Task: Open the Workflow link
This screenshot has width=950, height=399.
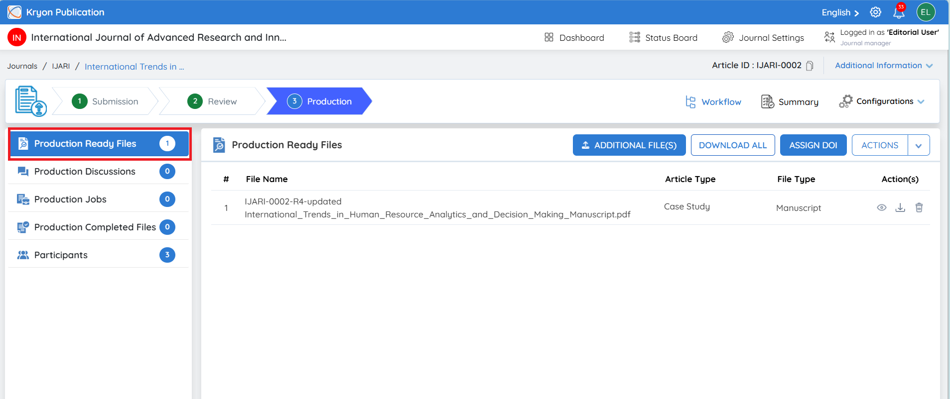Action: 713,102
